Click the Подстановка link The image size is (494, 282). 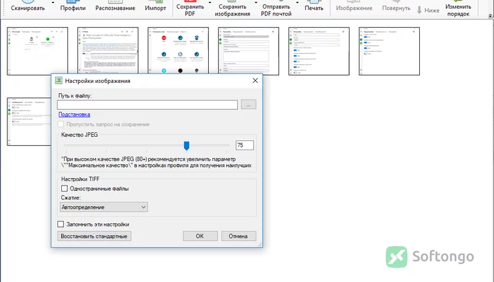coord(74,114)
